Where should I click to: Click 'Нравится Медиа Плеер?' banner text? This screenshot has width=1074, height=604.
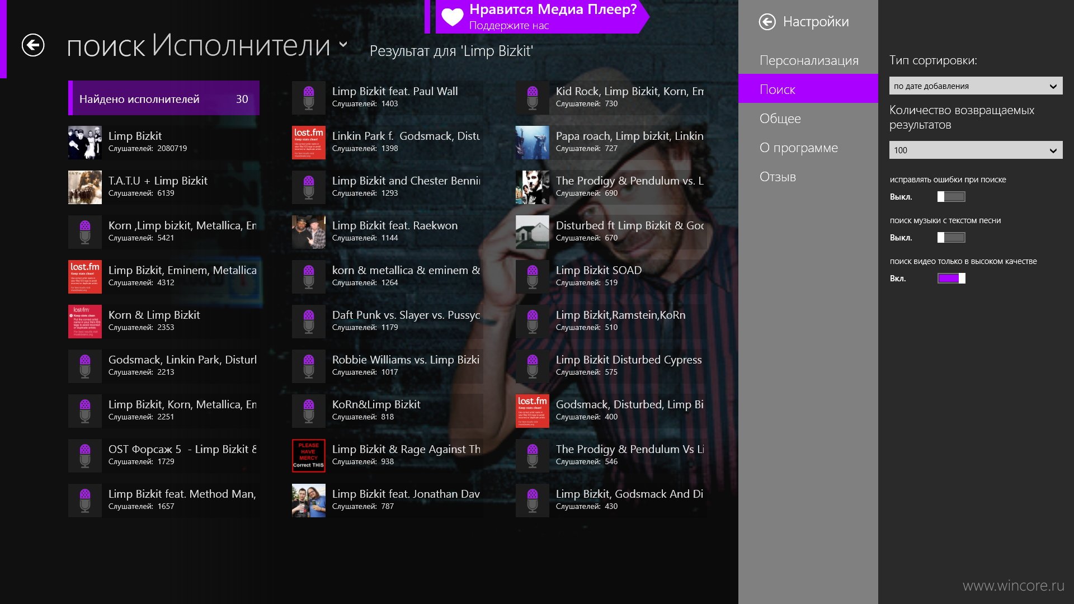(553, 10)
